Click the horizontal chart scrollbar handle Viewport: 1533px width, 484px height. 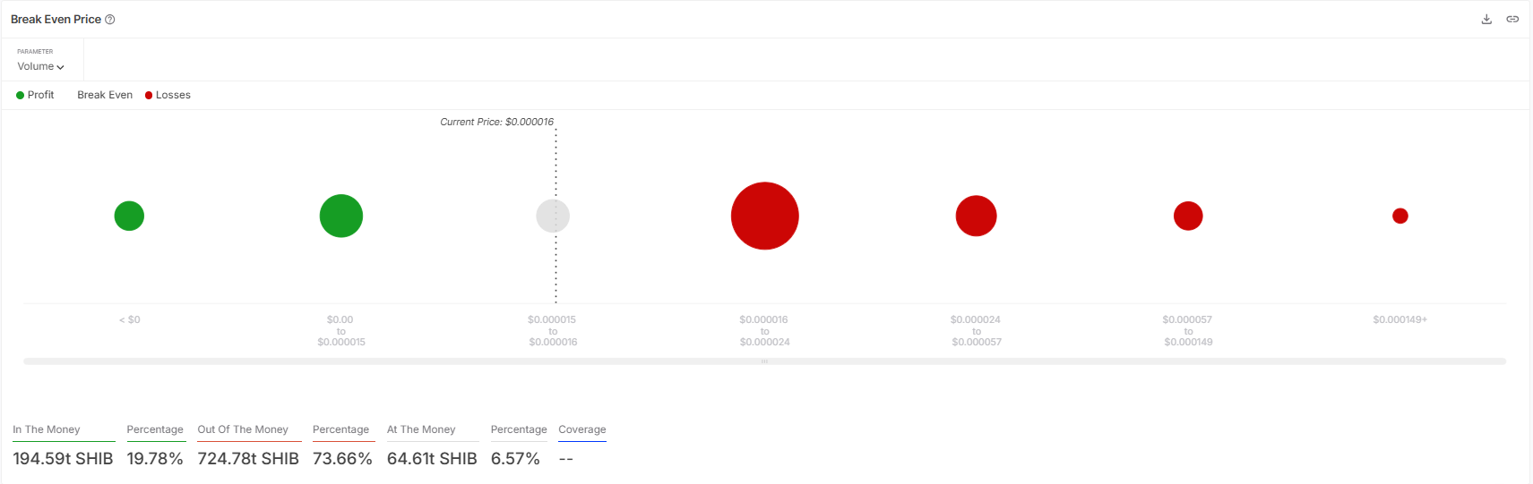click(x=764, y=361)
